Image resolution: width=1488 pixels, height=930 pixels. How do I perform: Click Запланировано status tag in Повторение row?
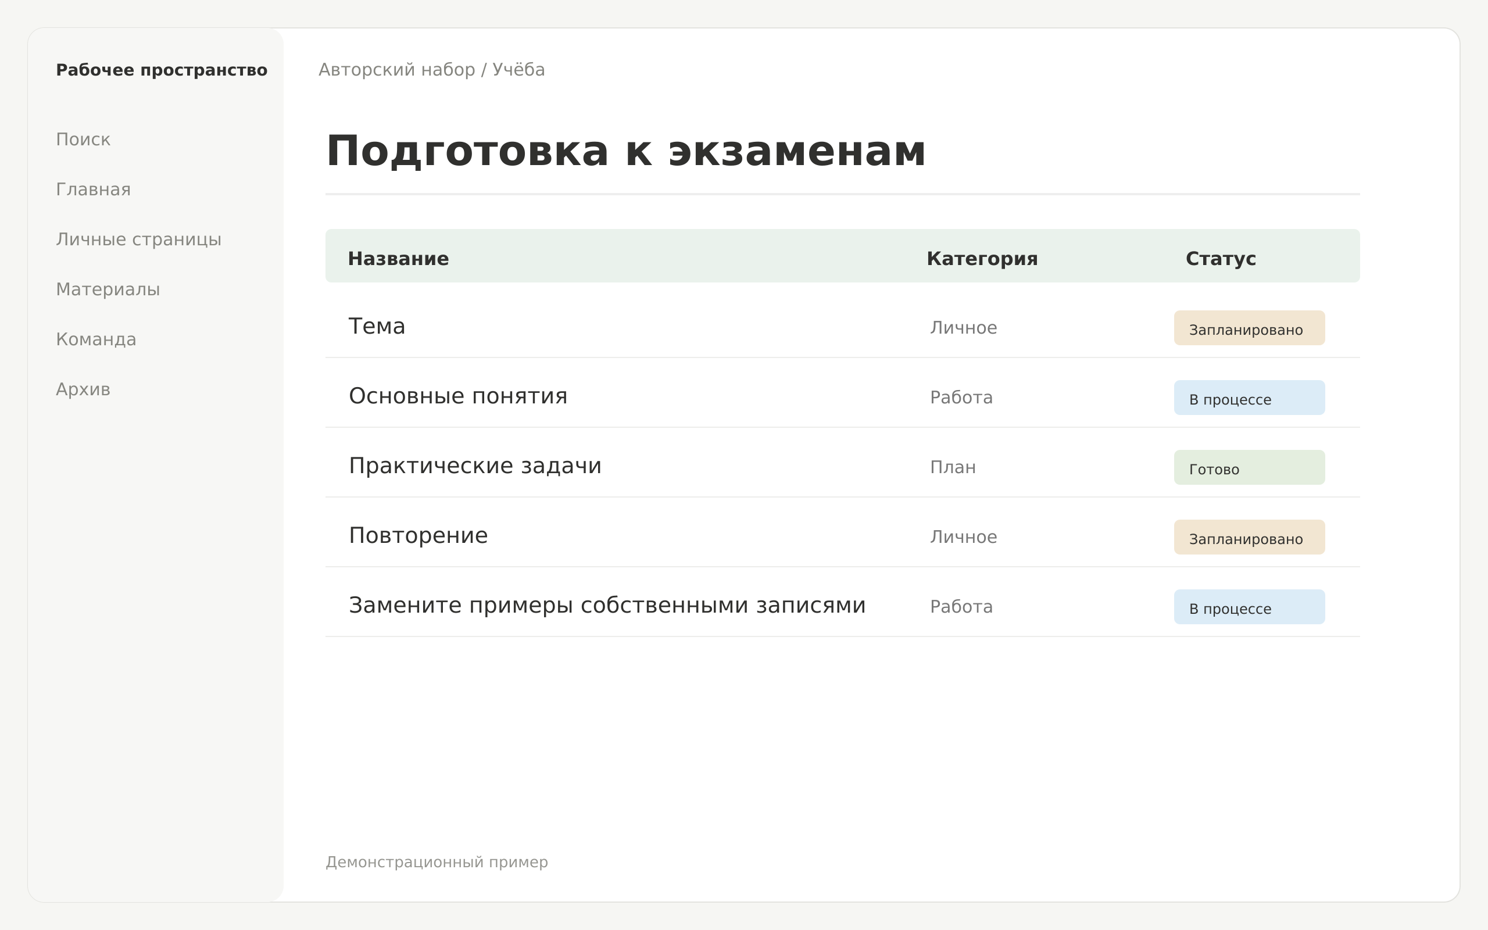tap(1250, 537)
